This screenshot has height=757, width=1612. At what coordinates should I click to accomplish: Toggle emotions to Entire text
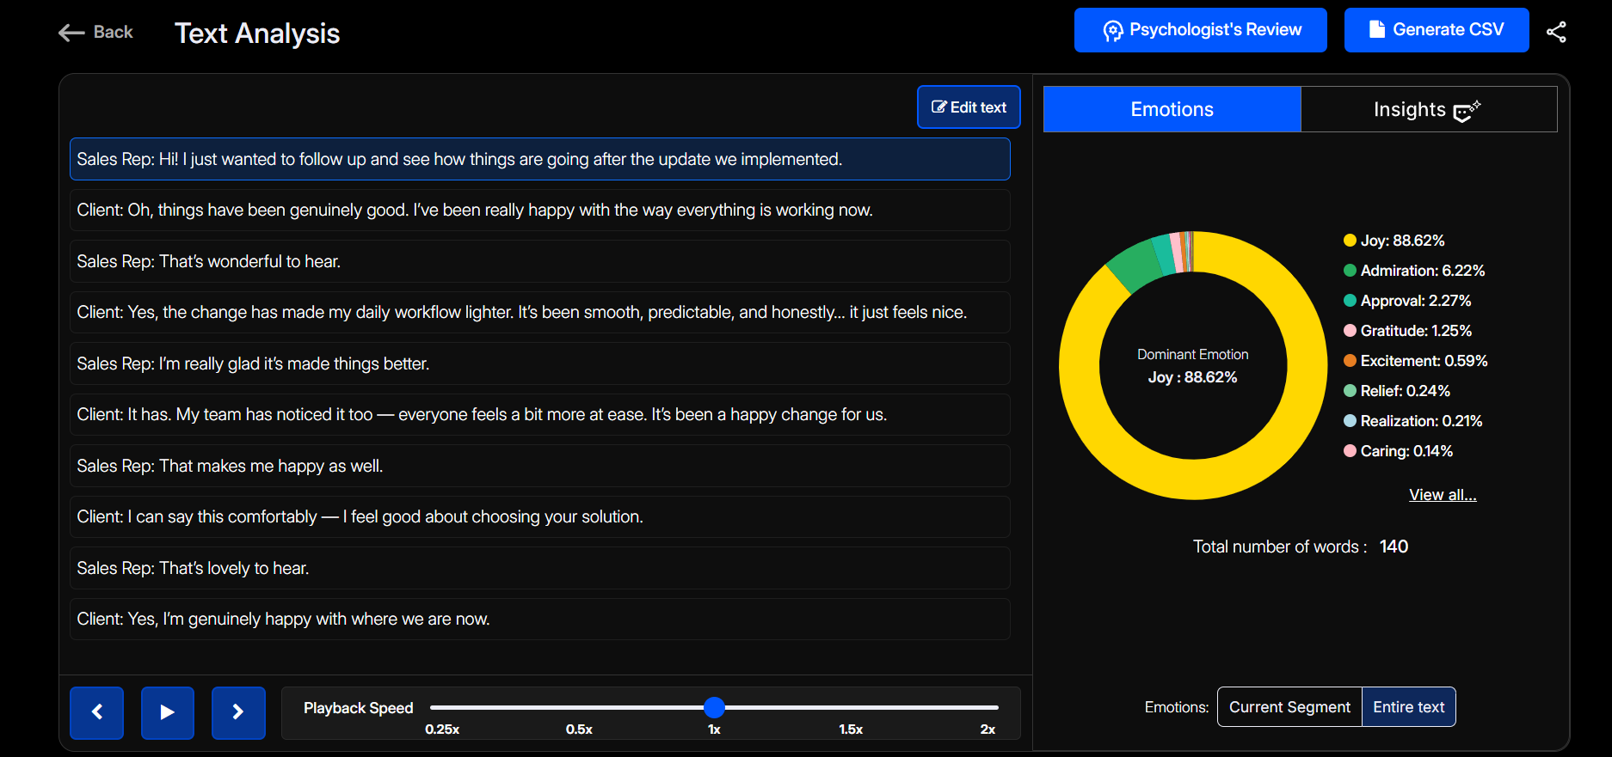[x=1408, y=707]
